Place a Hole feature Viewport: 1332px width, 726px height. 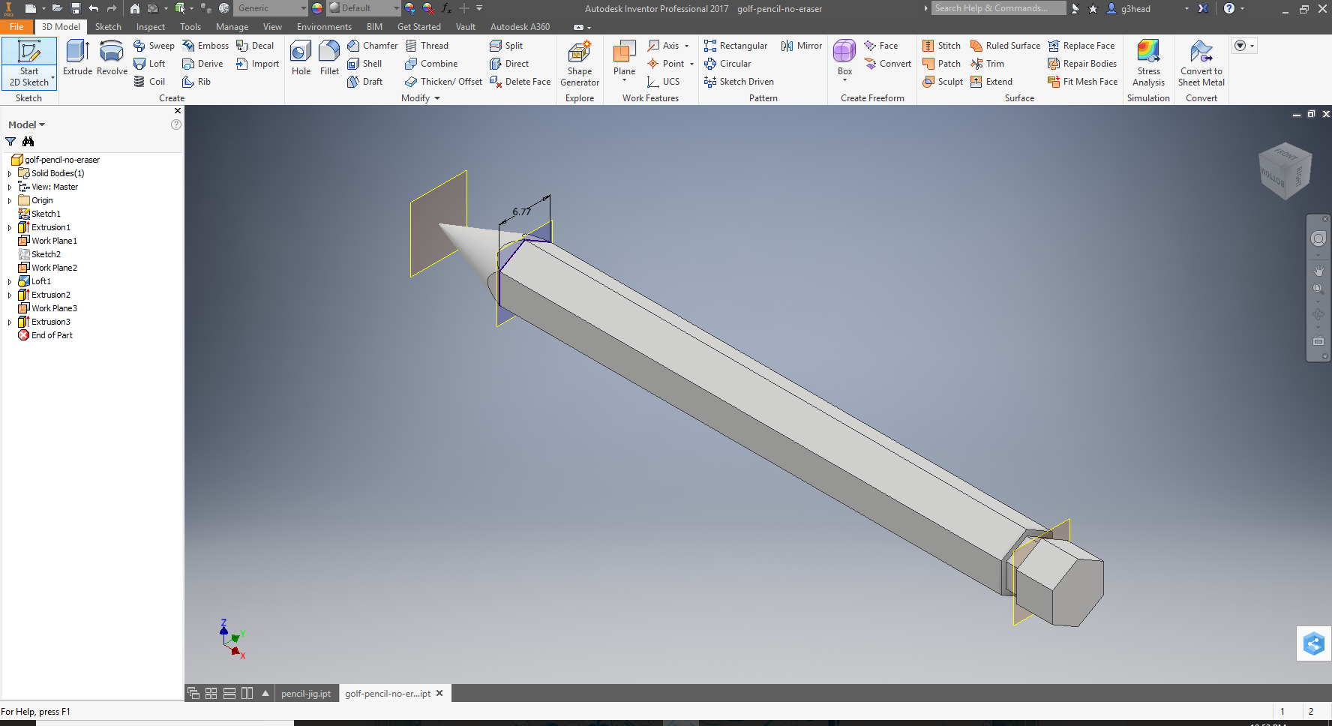pos(301,58)
